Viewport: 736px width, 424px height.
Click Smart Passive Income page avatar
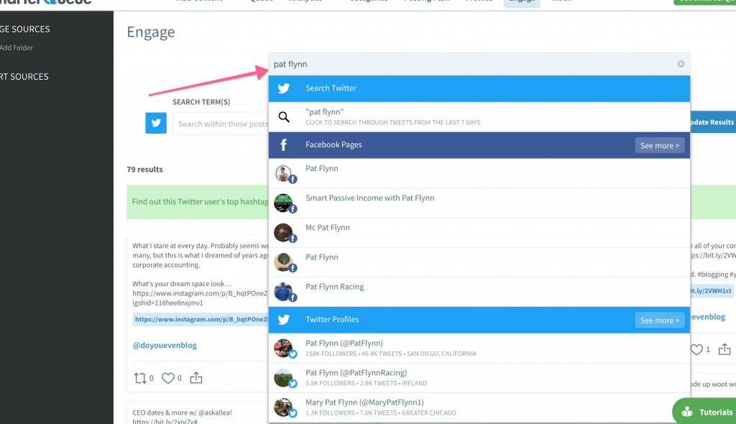[x=283, y=203]
